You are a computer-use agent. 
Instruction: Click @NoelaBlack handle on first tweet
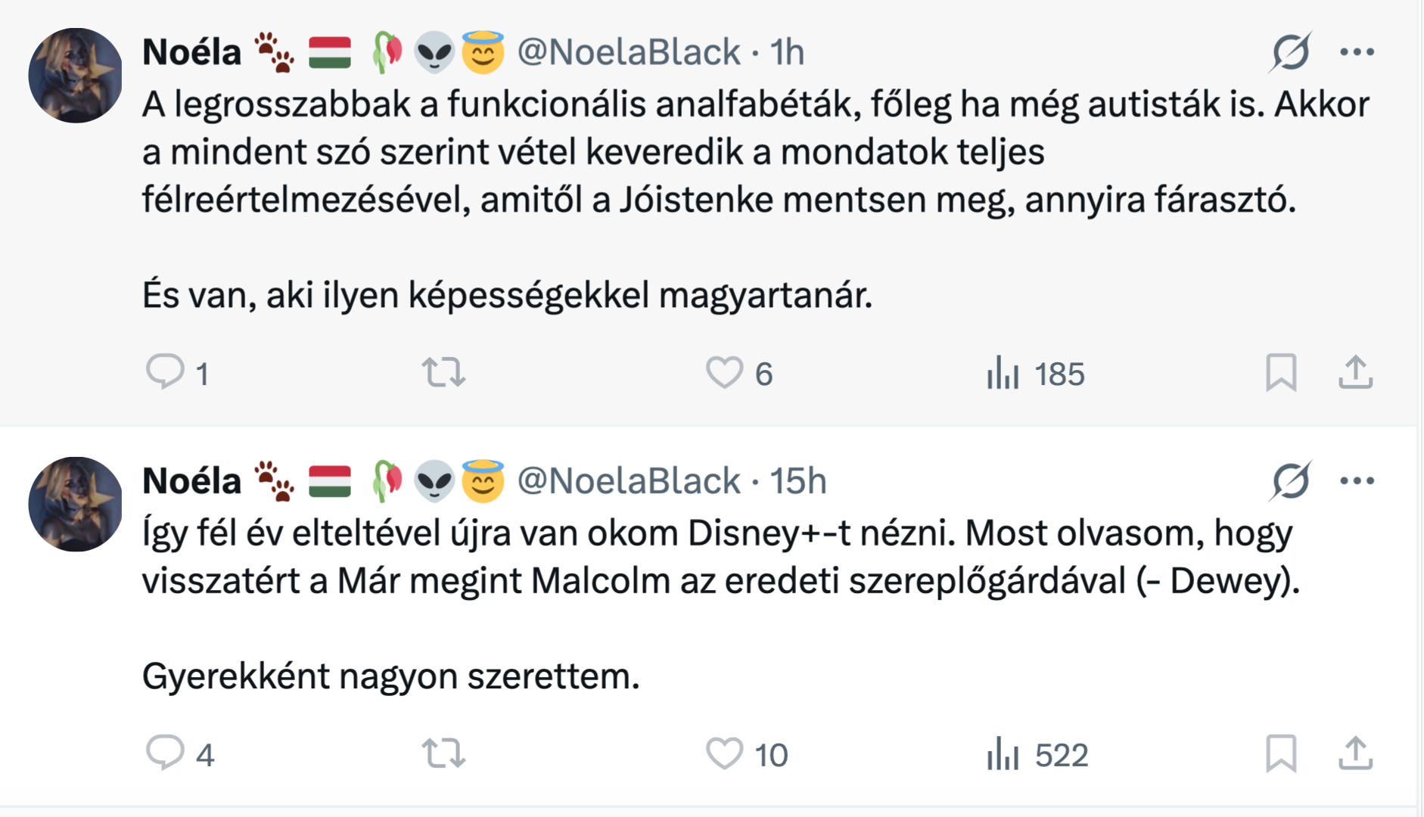(x=628, y=52)
